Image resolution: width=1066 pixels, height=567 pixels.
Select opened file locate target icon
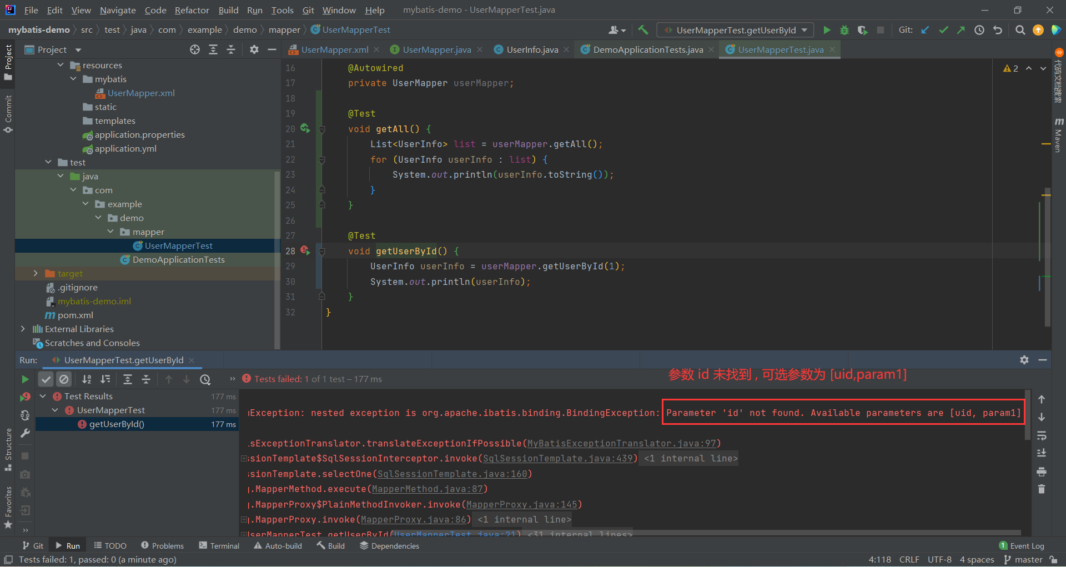tap(195, 50)
